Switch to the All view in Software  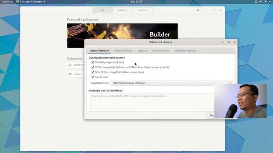click(x=102, y=10)
